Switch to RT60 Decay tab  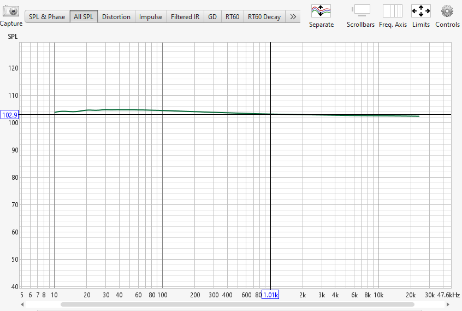point(264,17)
